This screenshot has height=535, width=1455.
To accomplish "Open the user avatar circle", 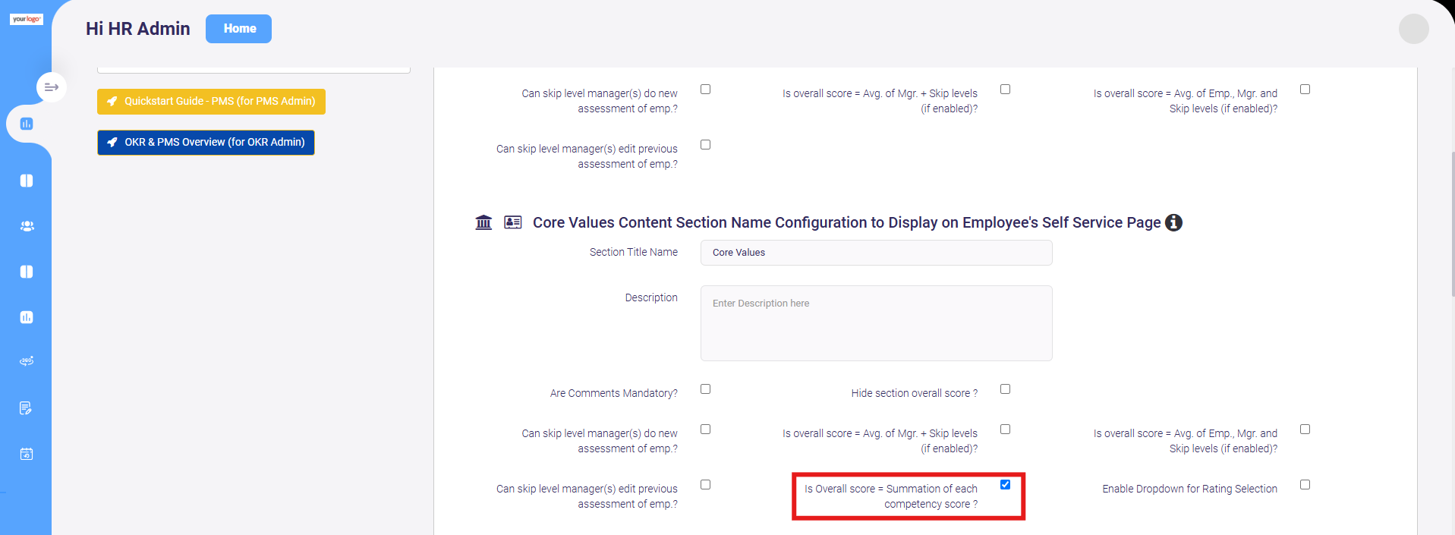I will 1413,29.
